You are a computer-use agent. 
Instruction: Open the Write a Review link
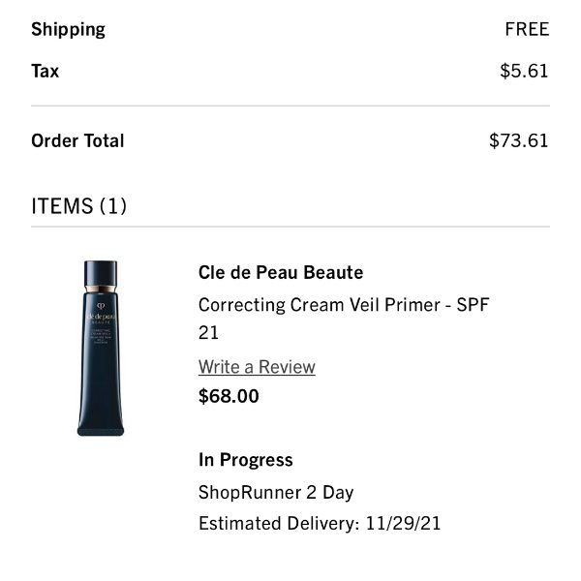[257, 367]
